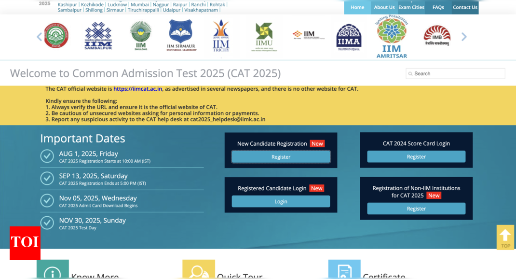Visit the Shillong city link
Screen dimensions: 516x279
click(94, 10)
